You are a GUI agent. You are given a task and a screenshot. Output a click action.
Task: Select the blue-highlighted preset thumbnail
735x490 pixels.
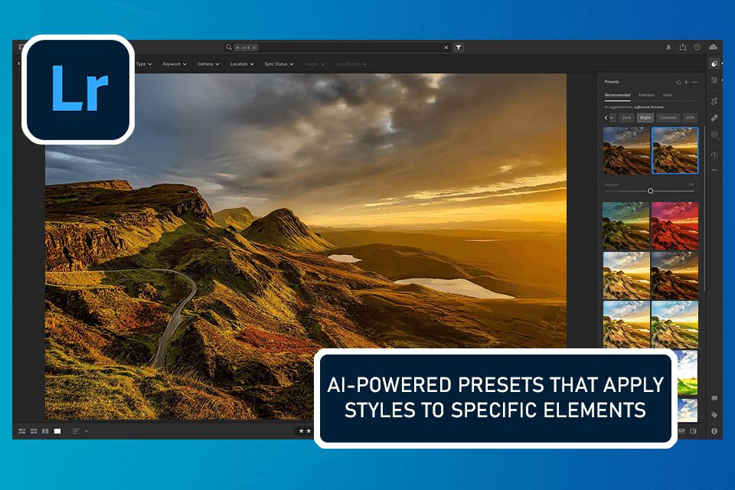click(675, 151)
